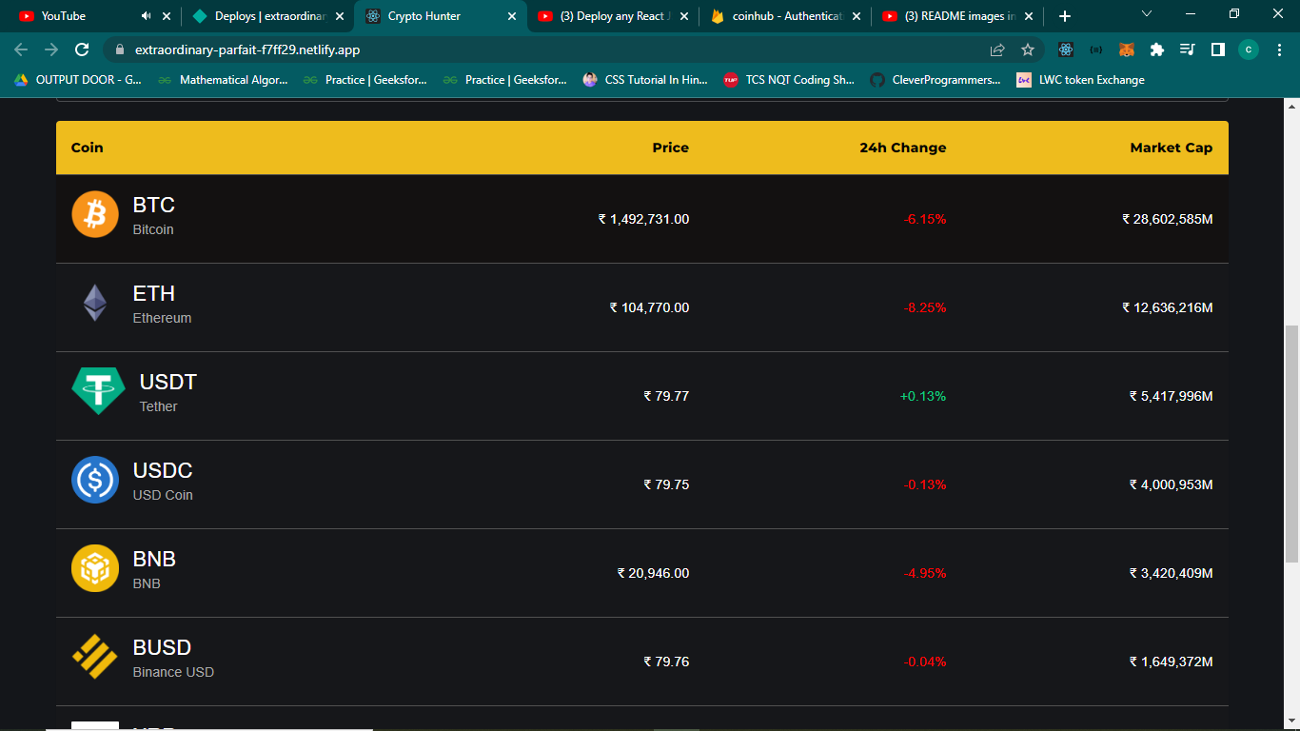Click the Market Cap column header

pyautogui.click(x=1171, y=148)
